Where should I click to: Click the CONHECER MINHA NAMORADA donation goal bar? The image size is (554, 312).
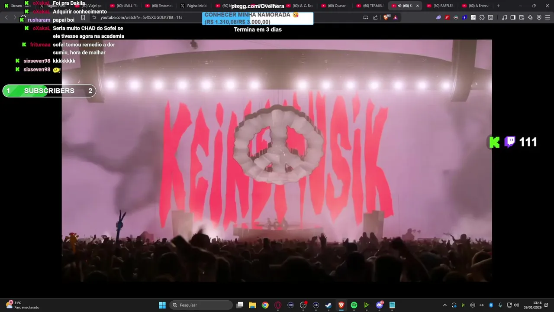coord(258,18)
